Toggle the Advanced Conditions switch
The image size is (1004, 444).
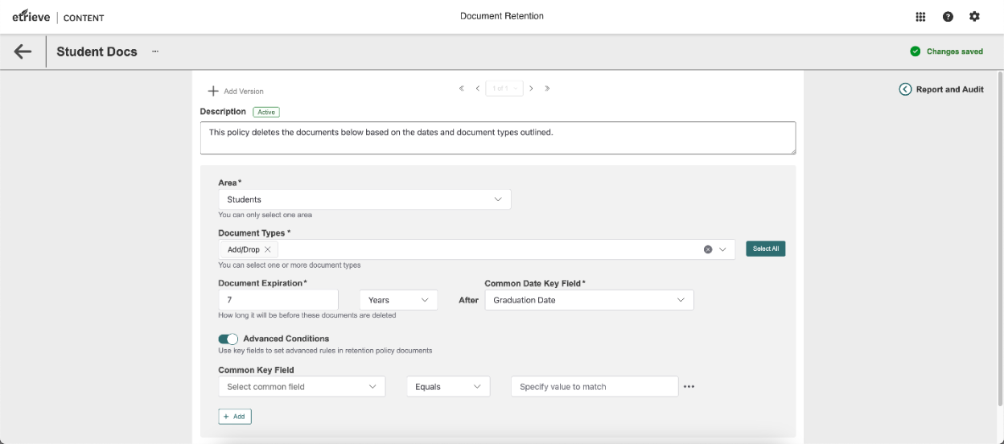click(x=228, y=339)
